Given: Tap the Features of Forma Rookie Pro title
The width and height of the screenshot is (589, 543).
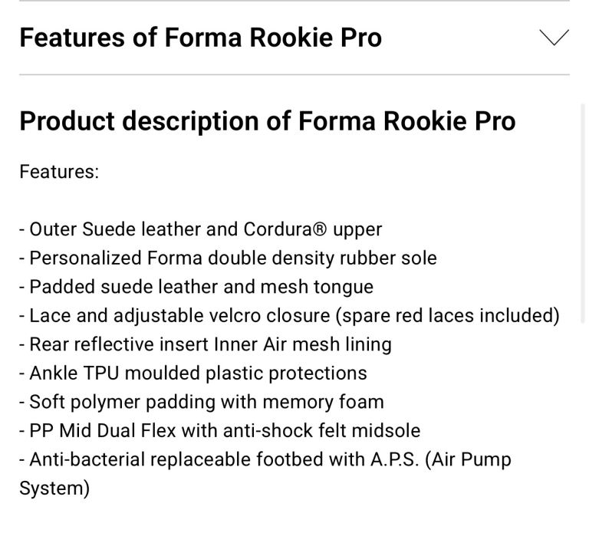Looking at the screenshot, I should (200, 38).
